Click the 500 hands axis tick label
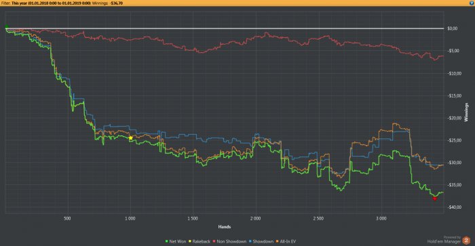The width and height of the screenshot is (475, 246). (67, 218)
